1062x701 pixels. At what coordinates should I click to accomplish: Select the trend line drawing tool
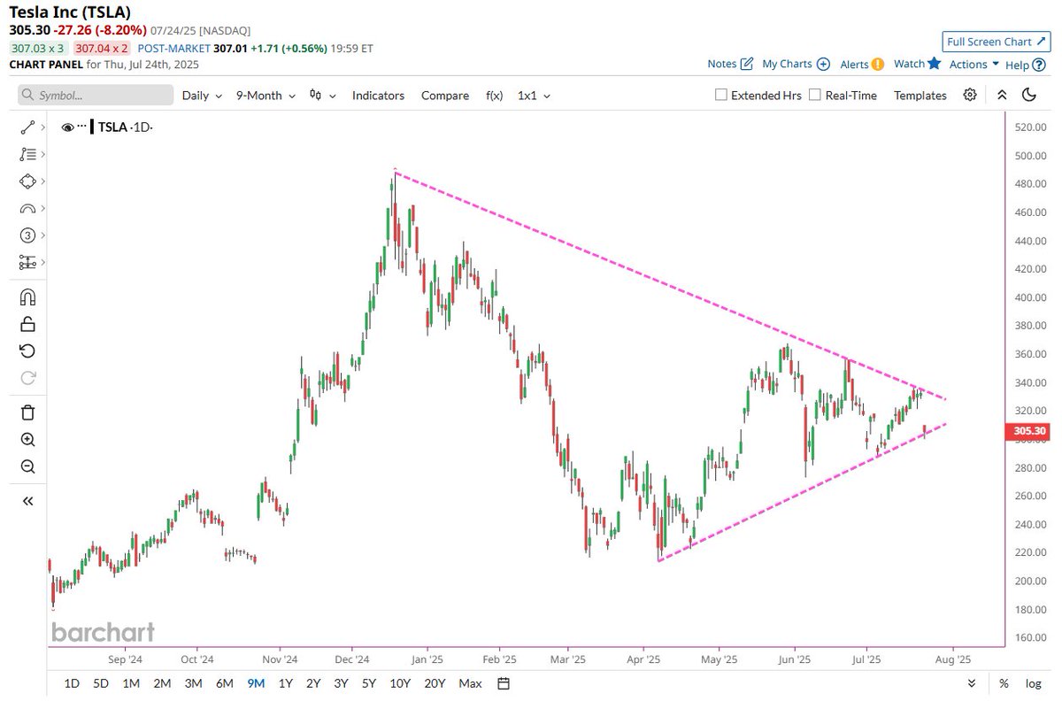[x=27, y=127]
